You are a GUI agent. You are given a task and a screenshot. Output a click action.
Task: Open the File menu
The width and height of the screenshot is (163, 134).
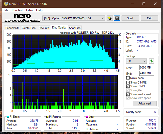[x=6, y=10]
